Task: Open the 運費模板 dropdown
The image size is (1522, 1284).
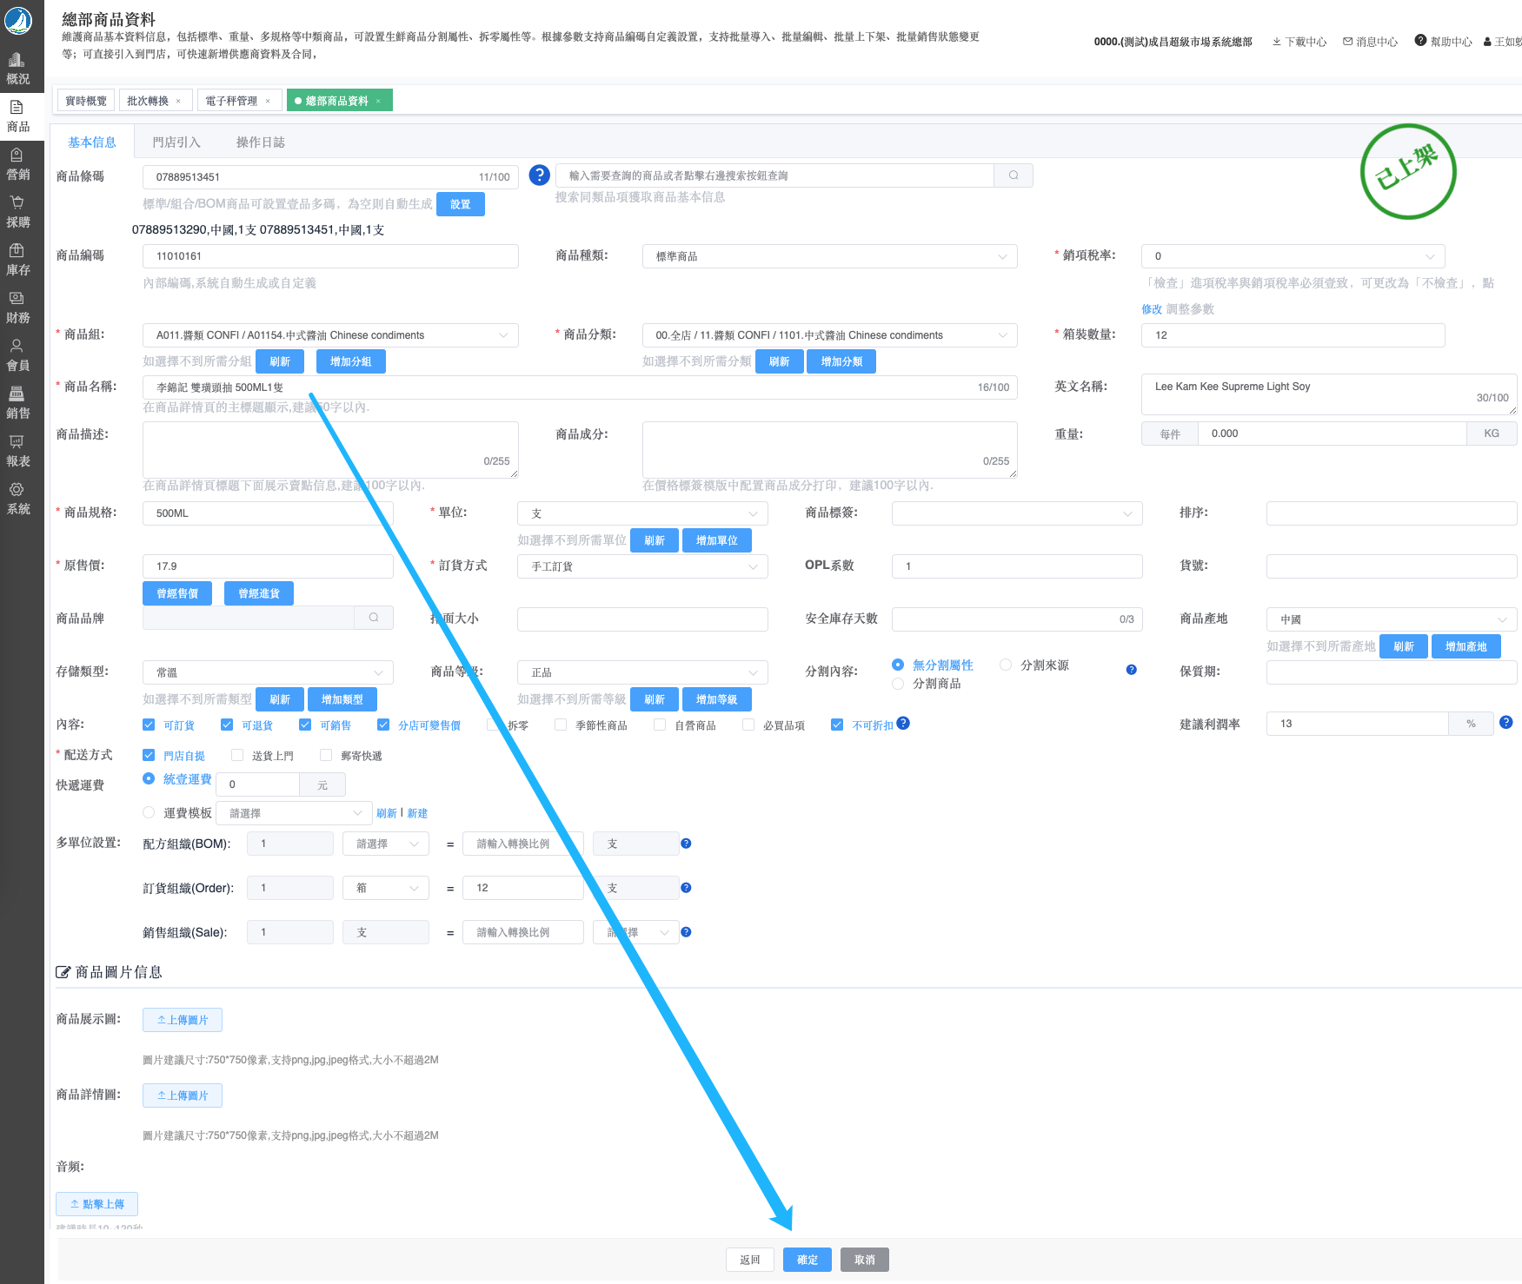Action: click(295, 813)
